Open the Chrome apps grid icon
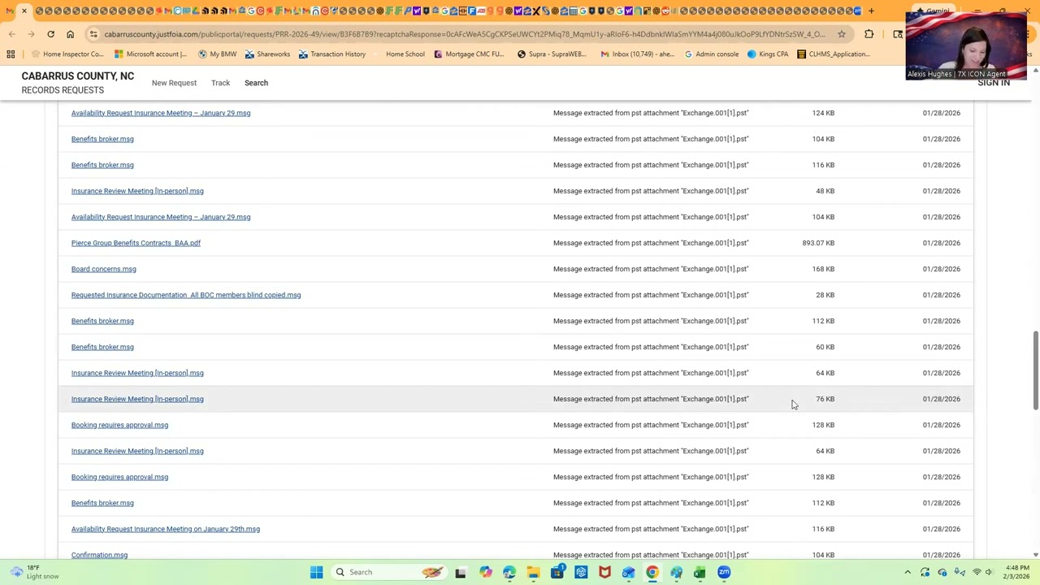The height and width of the screenshot is (585, 1040). tap(11, 54)
